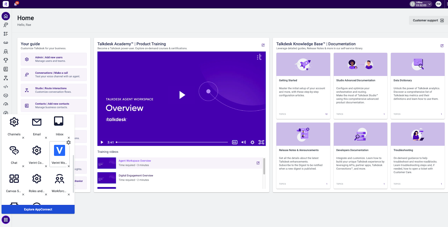Launch the Canvas S... app
This screenshot has width=448, height=227.
click(14, 183)
